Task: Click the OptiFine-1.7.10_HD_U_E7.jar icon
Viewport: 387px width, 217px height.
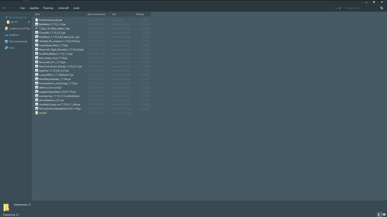Action: pos(36,70)
